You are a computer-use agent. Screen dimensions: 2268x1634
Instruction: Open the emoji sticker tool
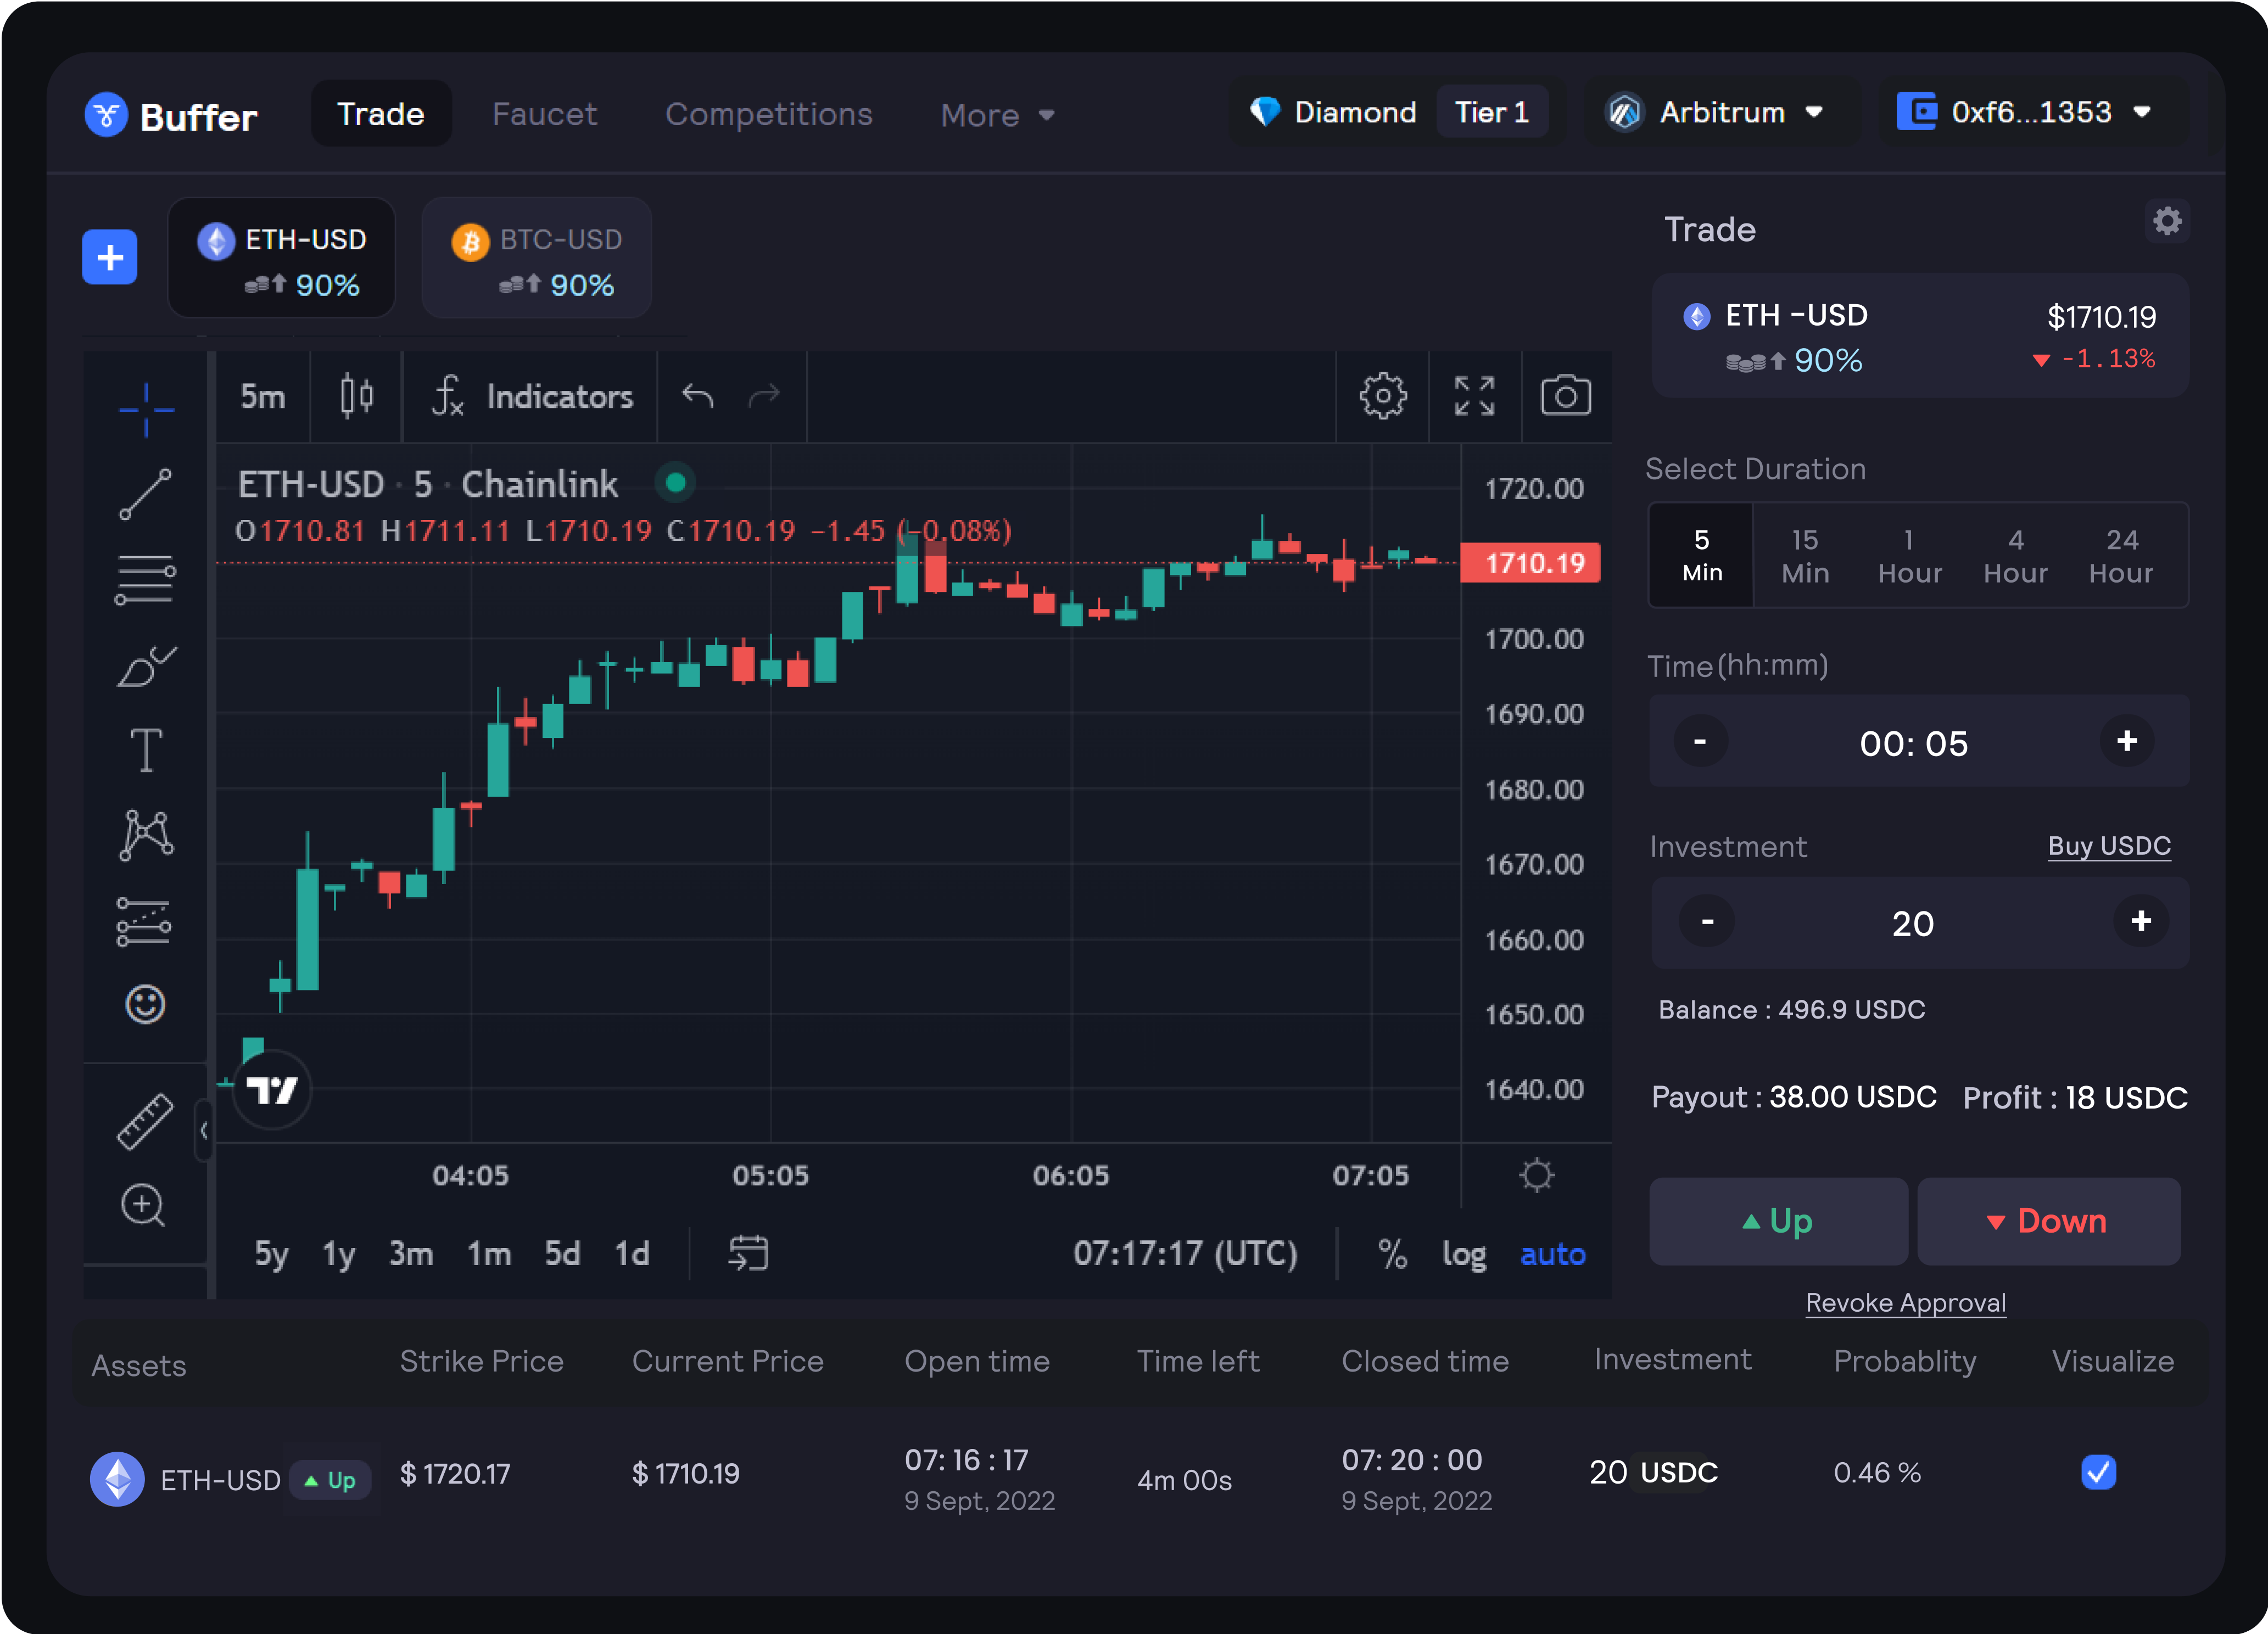[x=146, y=1004]
